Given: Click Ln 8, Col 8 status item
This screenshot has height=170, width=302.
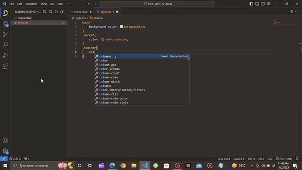Looking at the screenshot, I should coord(224,159).
